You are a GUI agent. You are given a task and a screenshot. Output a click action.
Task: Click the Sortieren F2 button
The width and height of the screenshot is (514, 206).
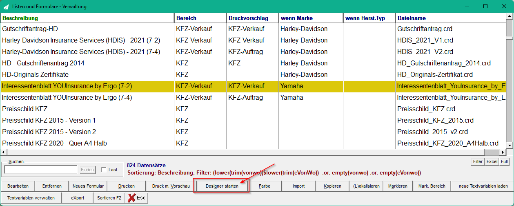pyautogui.click(x=109, y=198)
